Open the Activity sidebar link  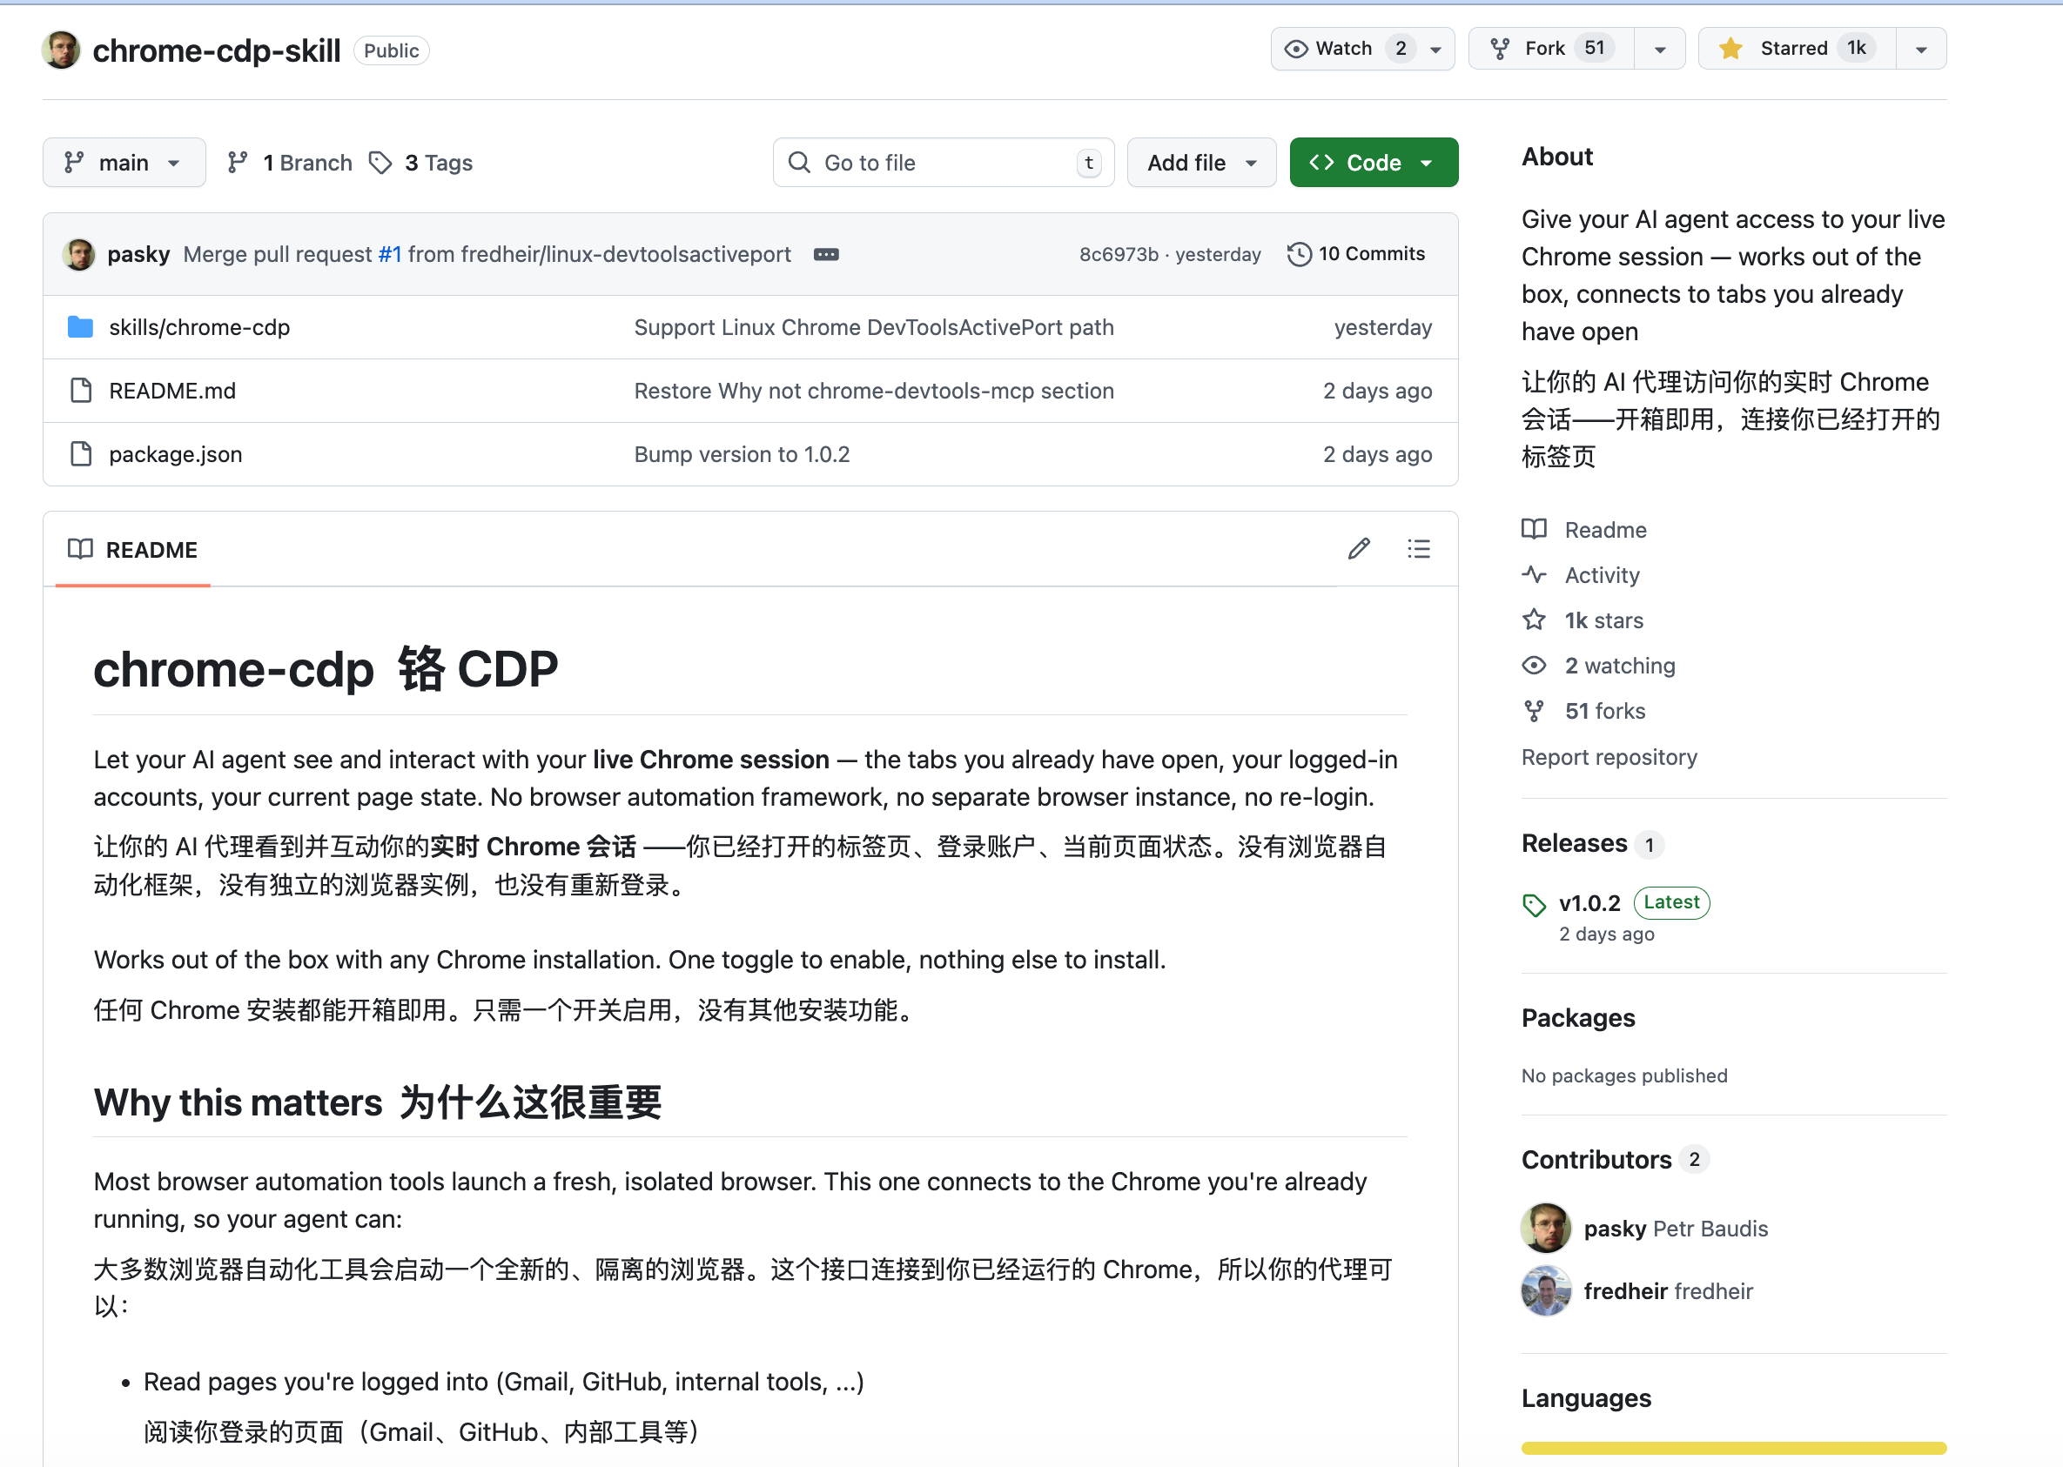click(1602, 575)
